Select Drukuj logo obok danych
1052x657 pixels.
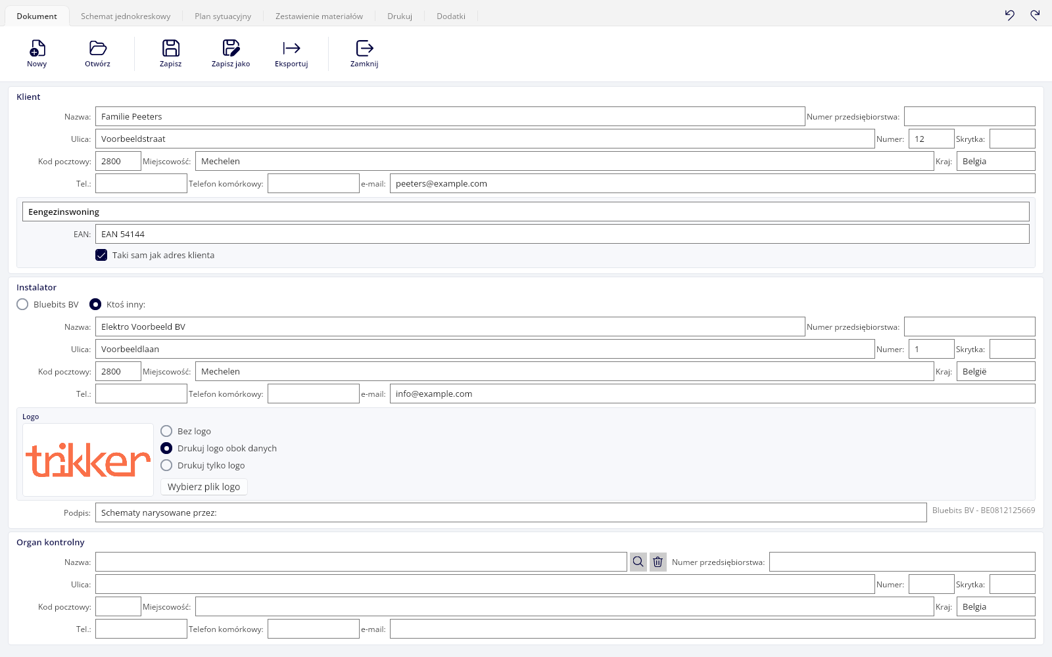166,448
